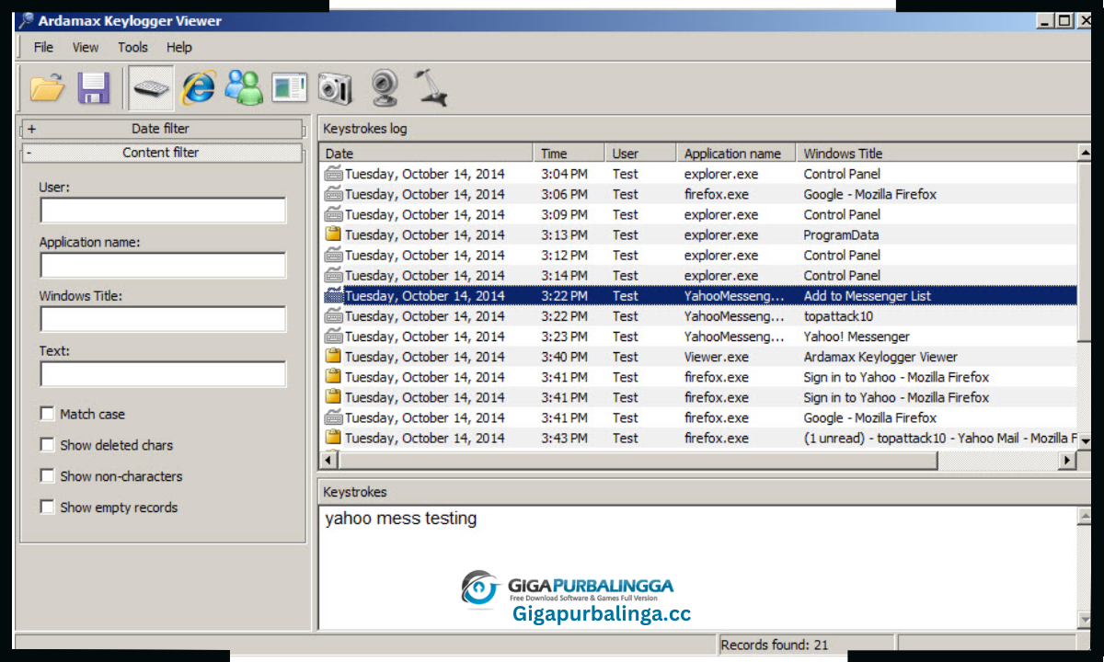
Task: Focus the Text filter input field
Action: (x=163, y=374)
